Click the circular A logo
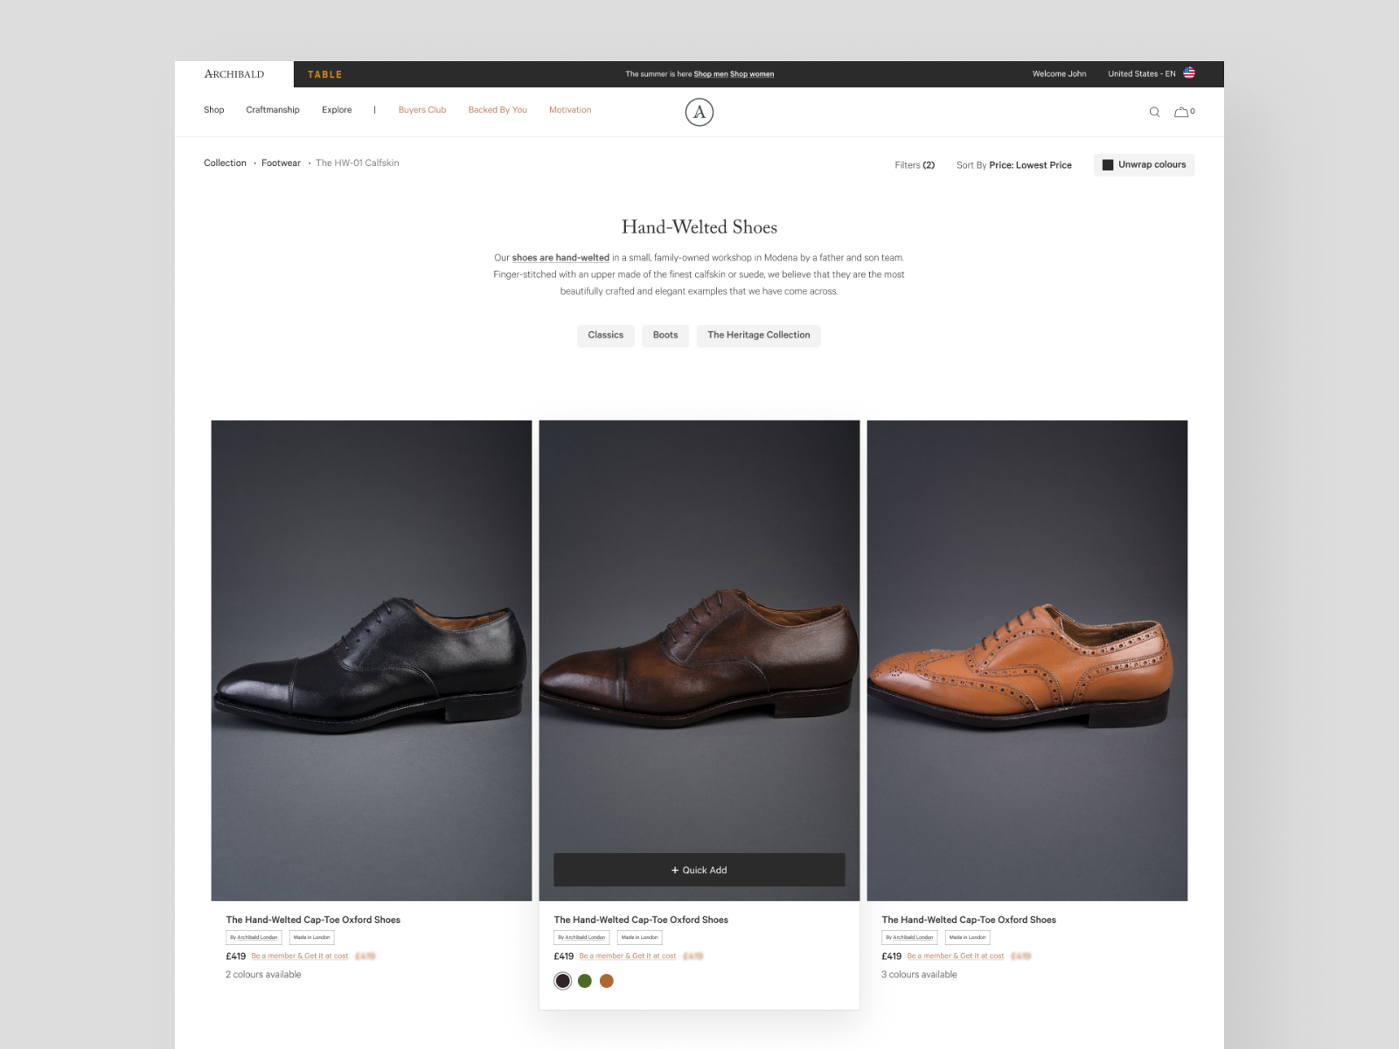Viewport: 1399px width, 1049px height. 699,112
